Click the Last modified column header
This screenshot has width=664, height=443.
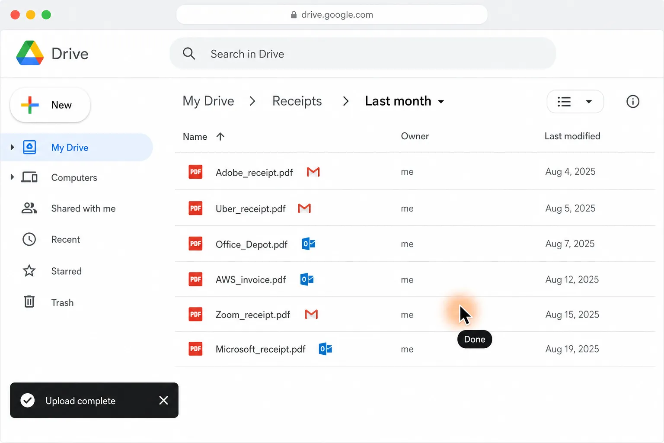tap(572, 136)
